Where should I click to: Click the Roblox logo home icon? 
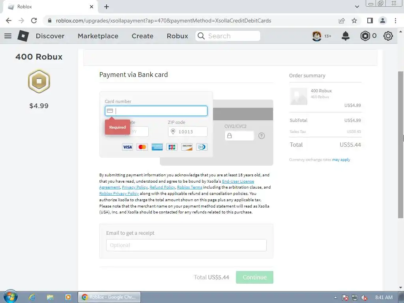tap(23, 36)
